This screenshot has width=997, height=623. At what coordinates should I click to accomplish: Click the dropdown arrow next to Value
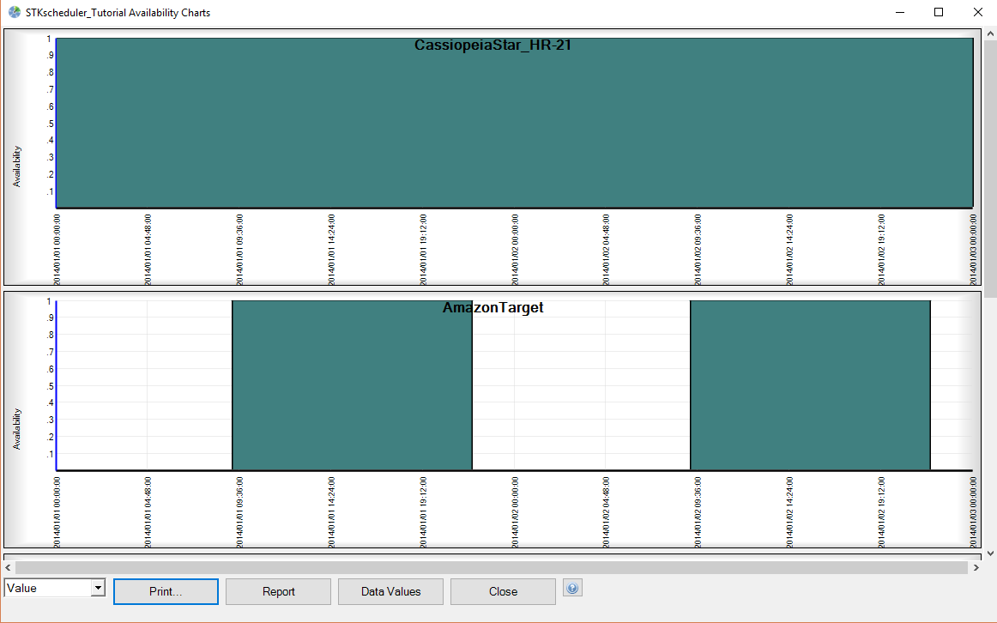pos(99,587)
